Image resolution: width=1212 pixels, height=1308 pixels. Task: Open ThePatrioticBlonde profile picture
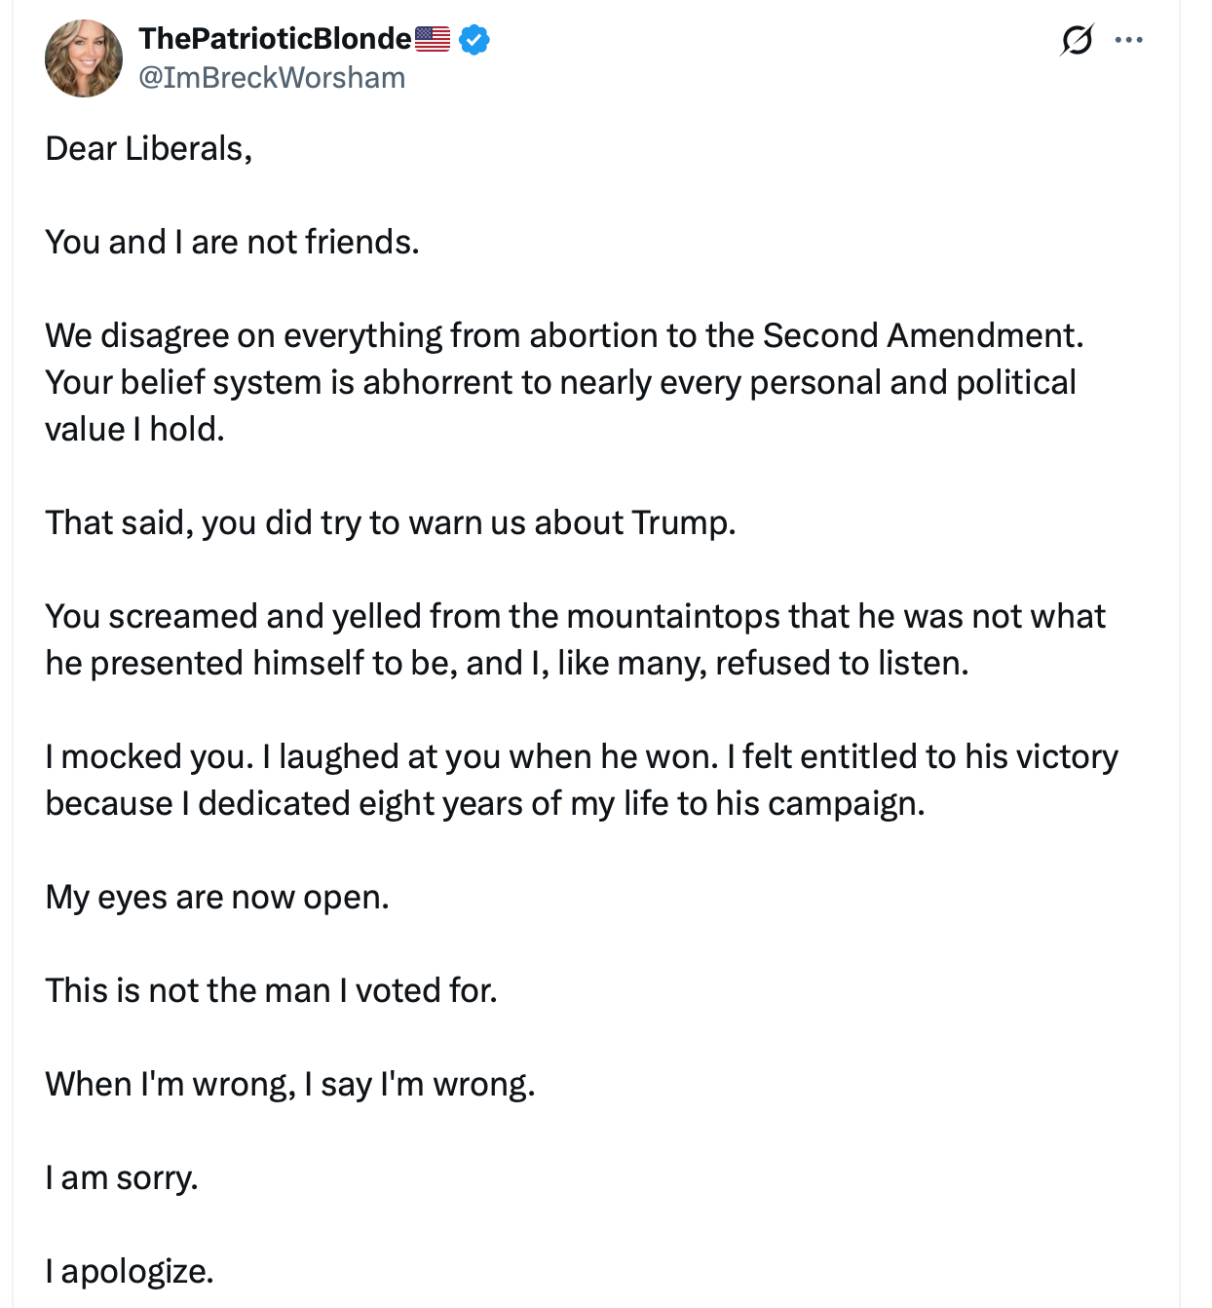tap(84, 58)
